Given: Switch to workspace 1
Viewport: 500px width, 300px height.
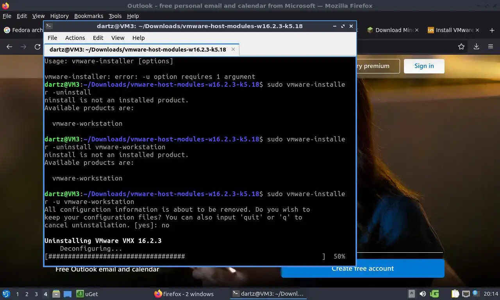Looking at the screenshot, I should 18,294.
